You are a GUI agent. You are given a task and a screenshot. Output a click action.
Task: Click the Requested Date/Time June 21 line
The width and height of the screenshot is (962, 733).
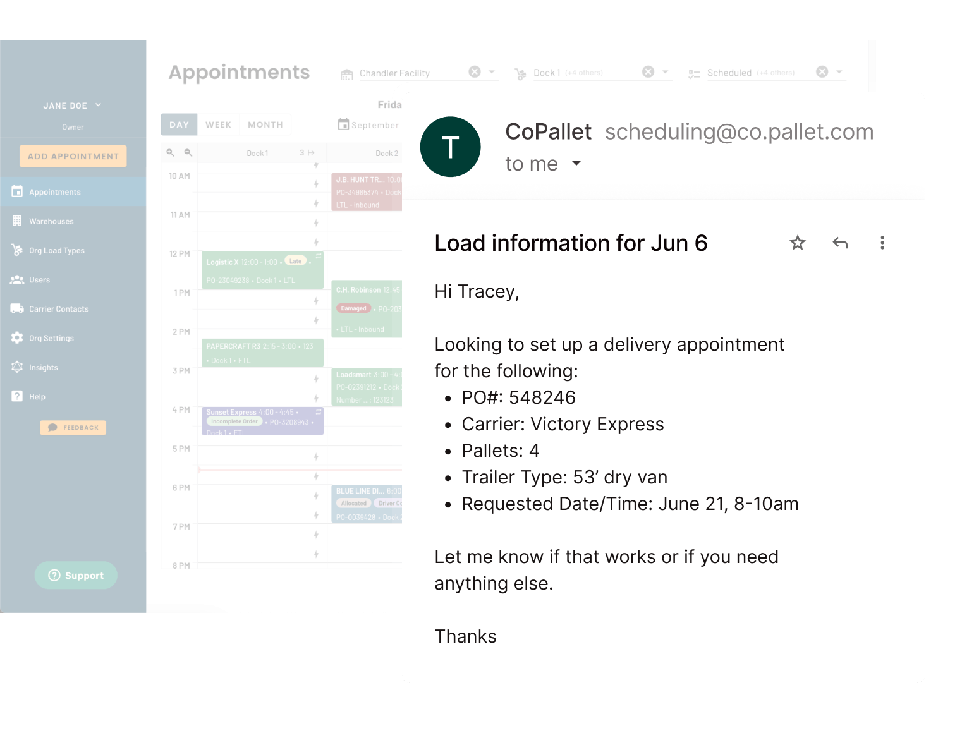630,504
